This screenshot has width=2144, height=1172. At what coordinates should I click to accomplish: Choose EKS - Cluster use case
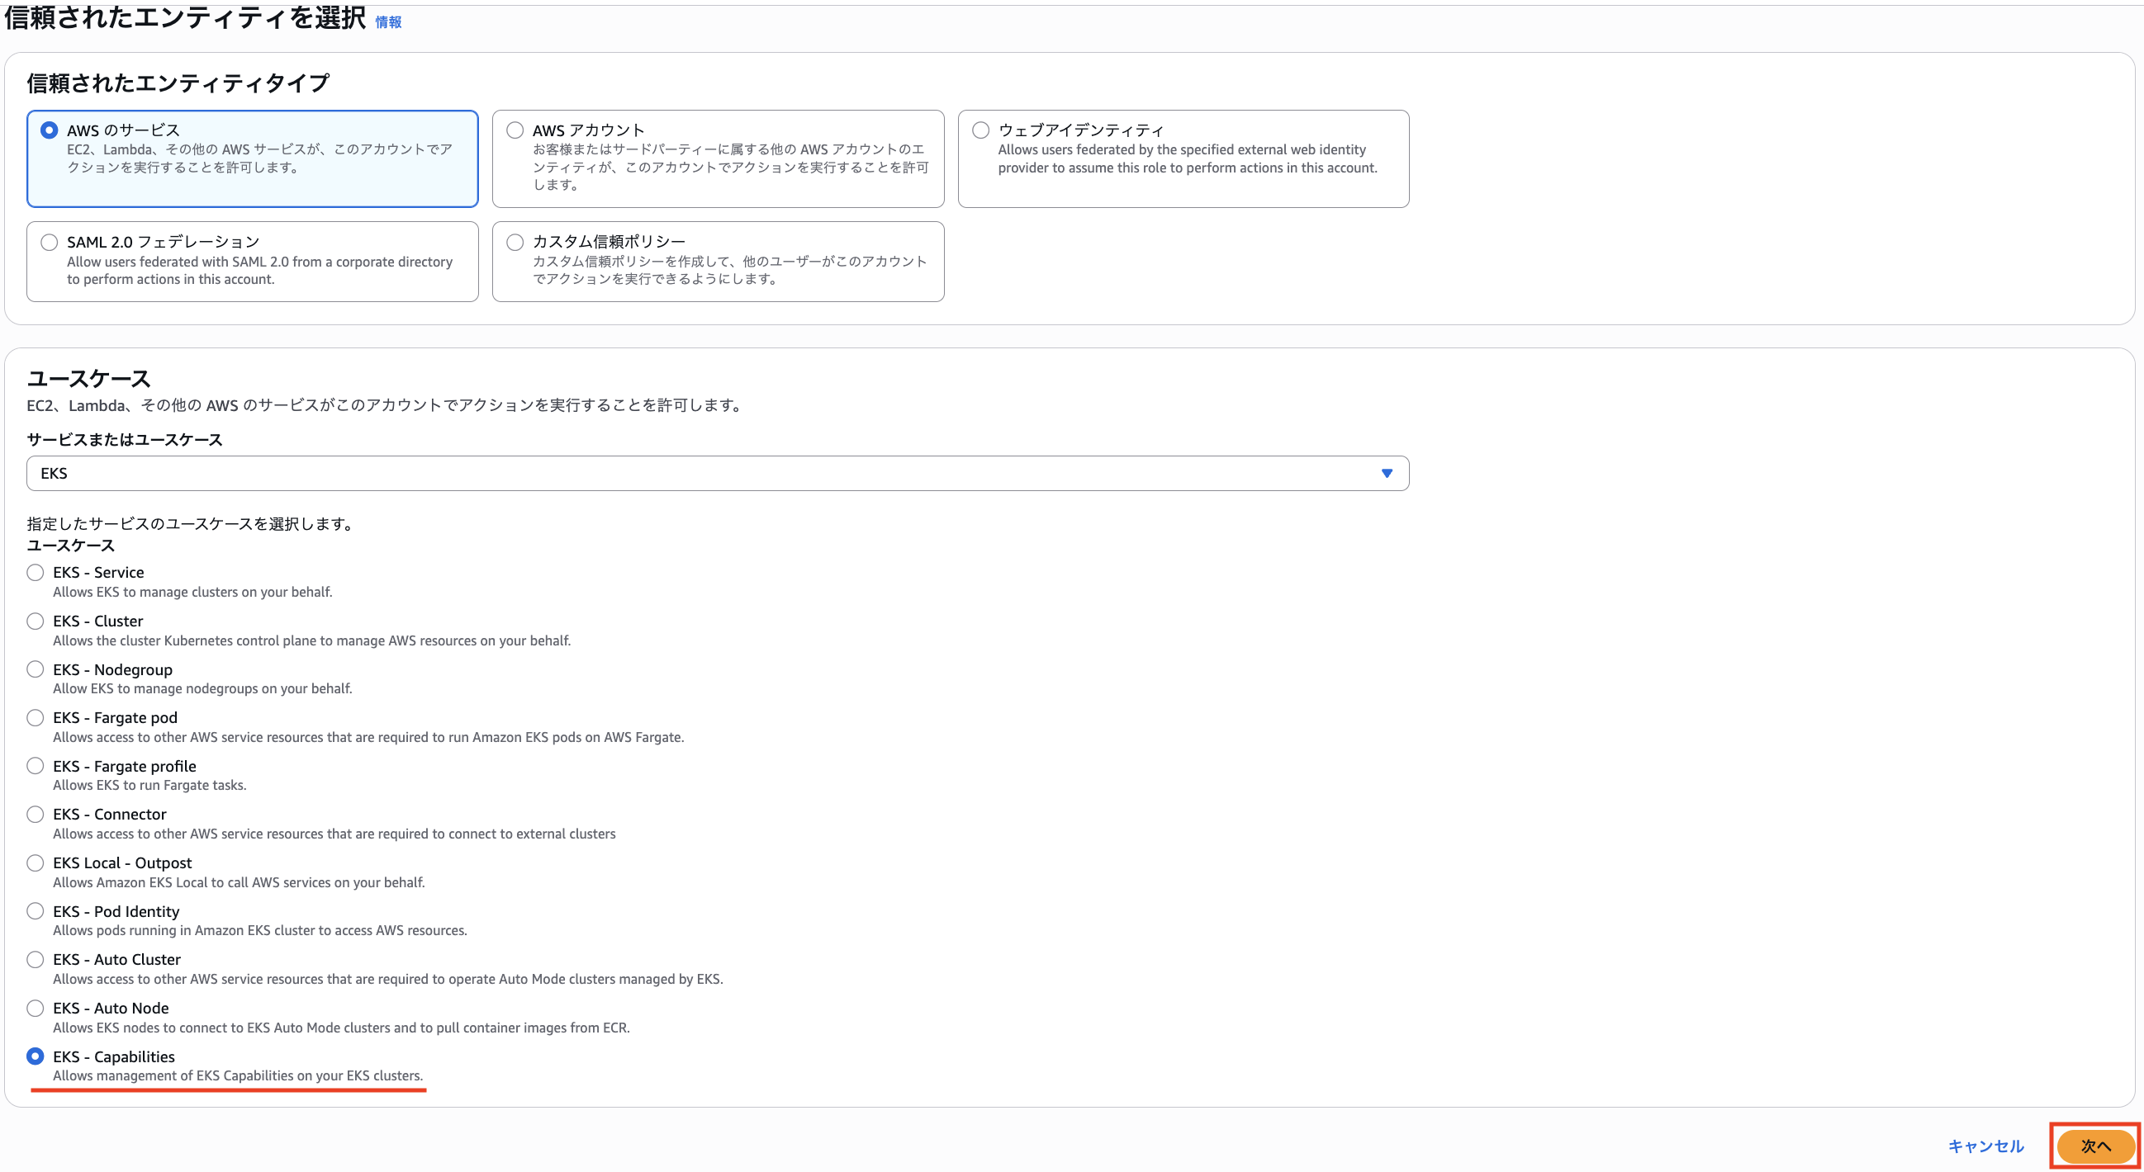click(35, 621)
